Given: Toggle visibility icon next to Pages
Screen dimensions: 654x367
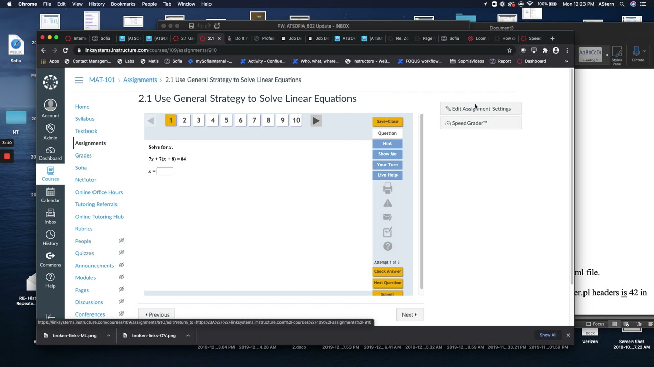Looking at the screenshot, I should tap(121, 290).
